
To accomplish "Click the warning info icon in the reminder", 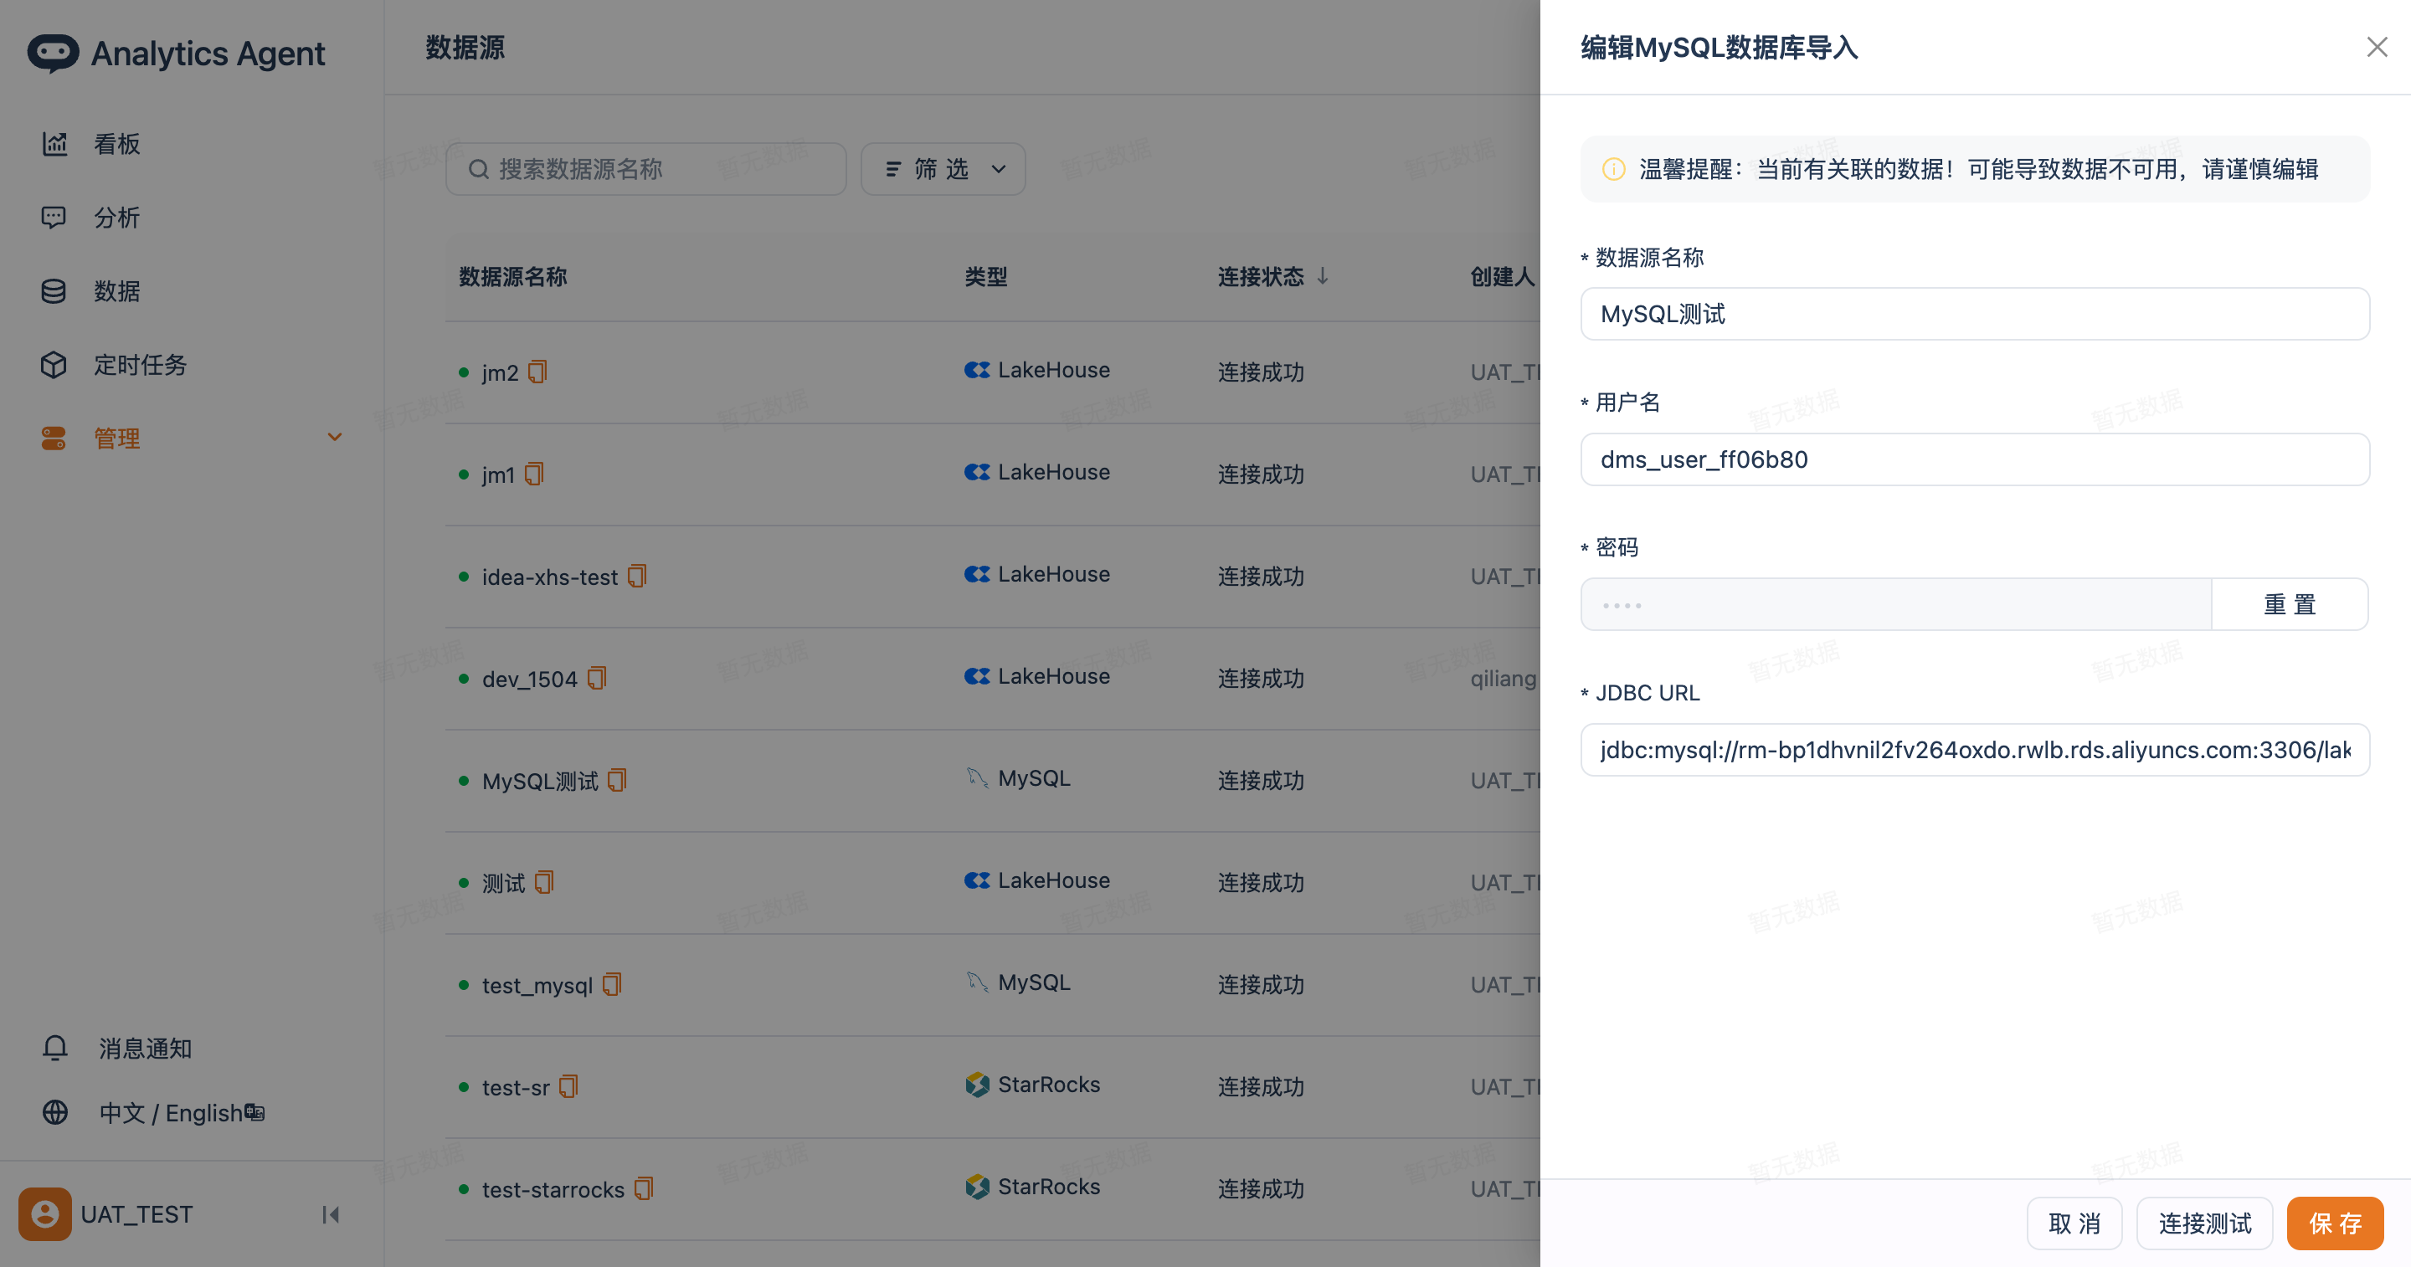I will click(1613, 169).
